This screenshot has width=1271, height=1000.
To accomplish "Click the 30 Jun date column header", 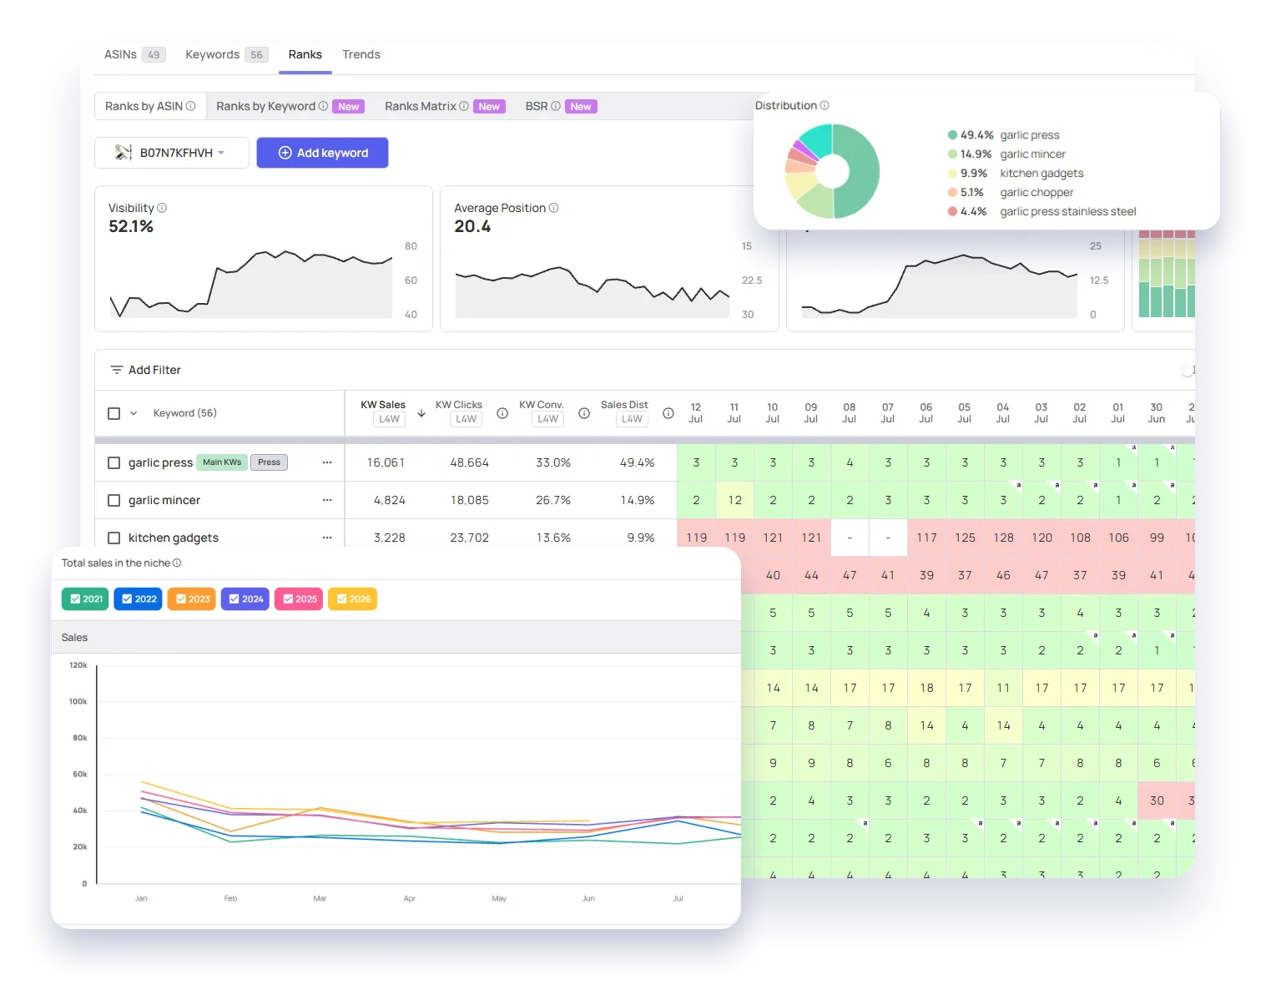I will [1157, 413].
